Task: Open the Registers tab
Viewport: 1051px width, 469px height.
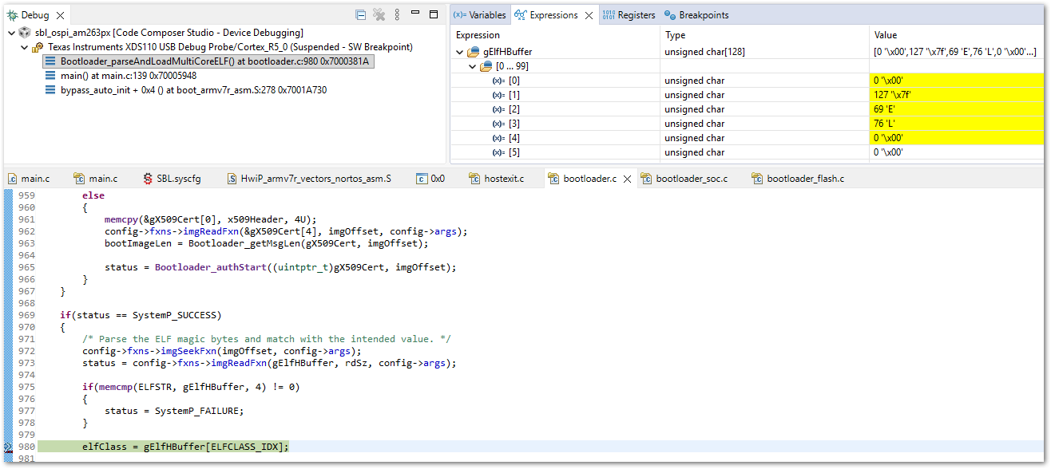Action: (x=629, y=15)
